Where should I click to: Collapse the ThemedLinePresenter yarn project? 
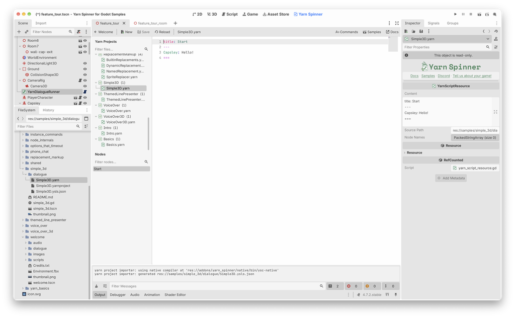[x=96, y=94]
